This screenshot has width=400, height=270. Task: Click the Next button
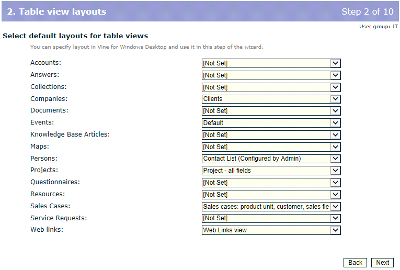[x=382, y=263]
